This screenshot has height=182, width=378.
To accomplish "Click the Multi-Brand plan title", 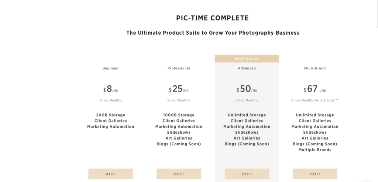I will point(315,68).
